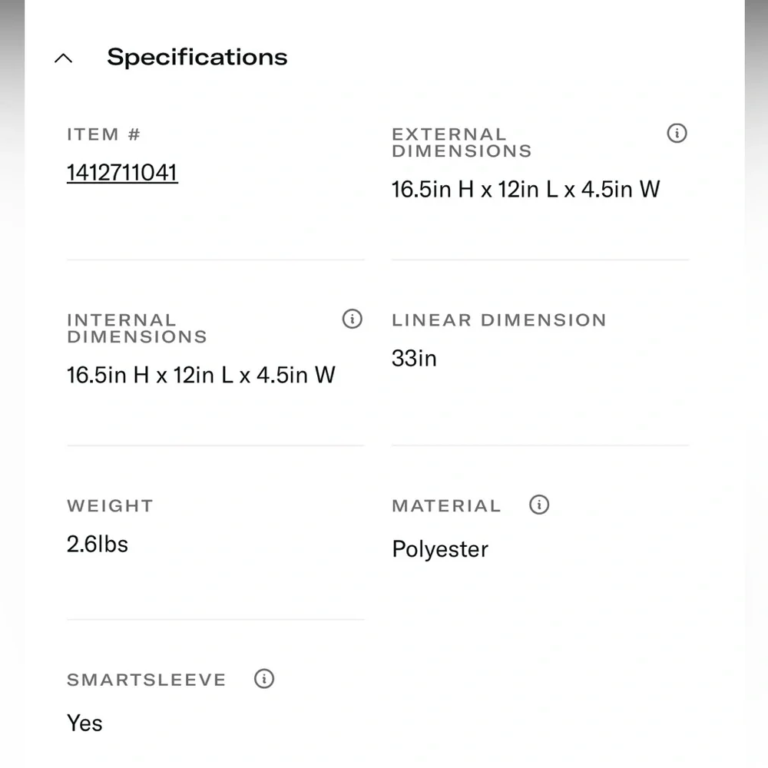Select the SmartSleeve Yes value
Image resolution: width=768 pixels, height=768 pixels.
tap(84, 723)
